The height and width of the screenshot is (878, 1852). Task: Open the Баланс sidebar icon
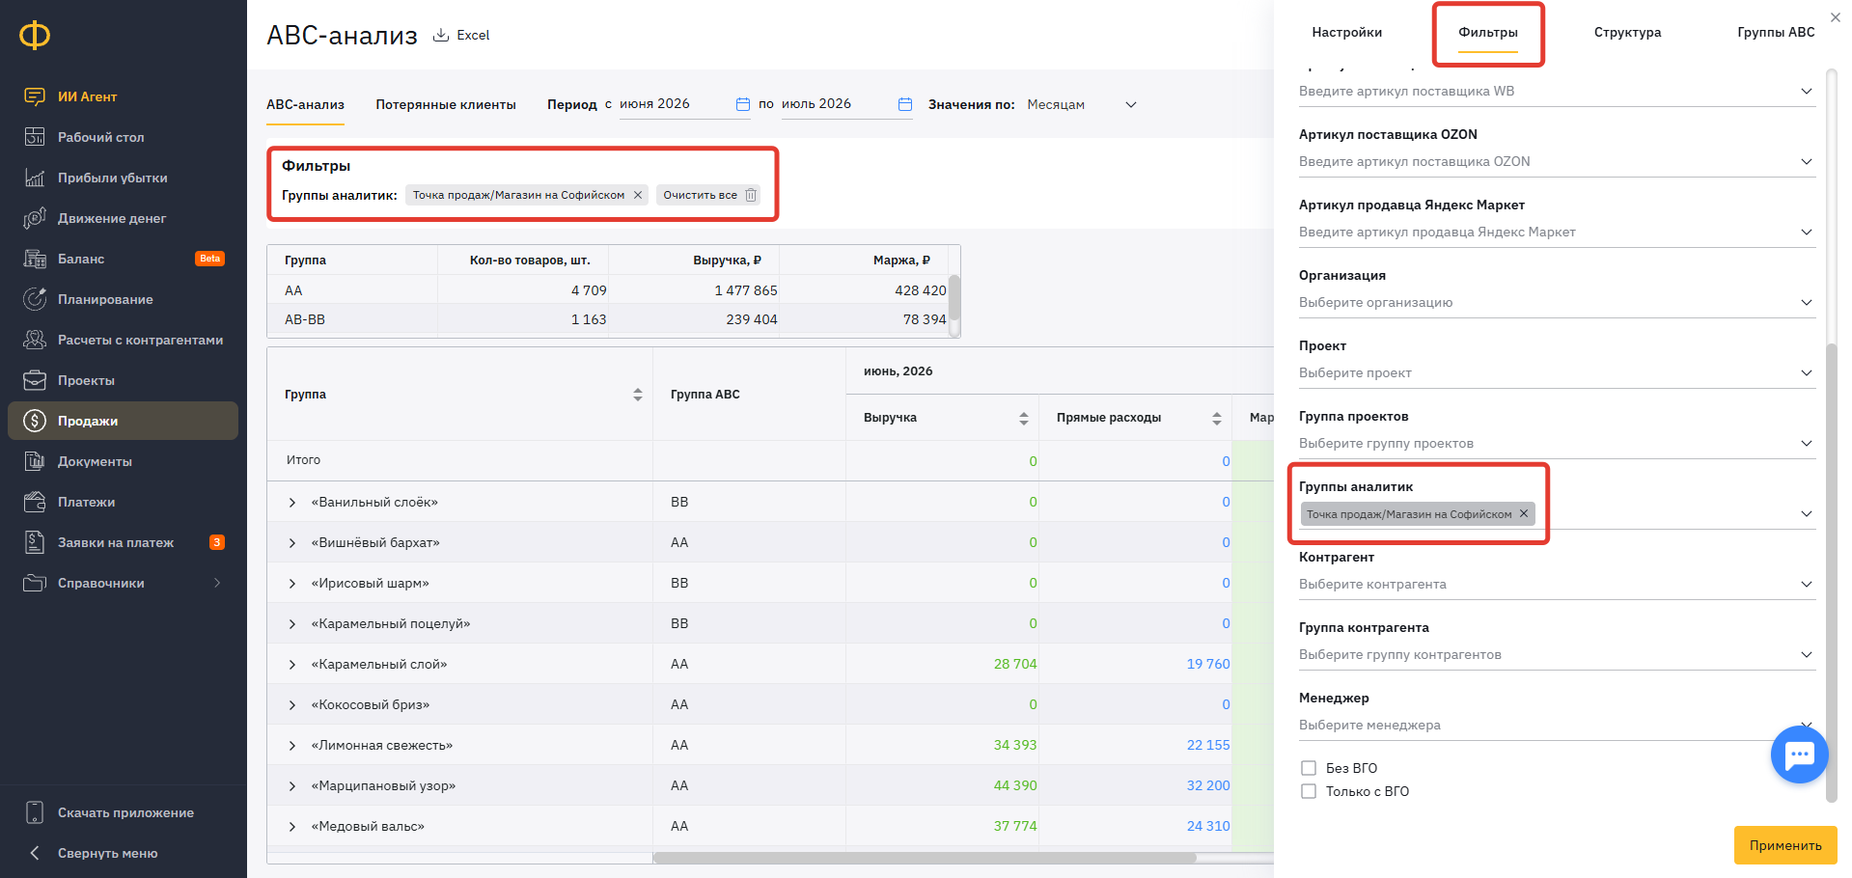[35, 259]
